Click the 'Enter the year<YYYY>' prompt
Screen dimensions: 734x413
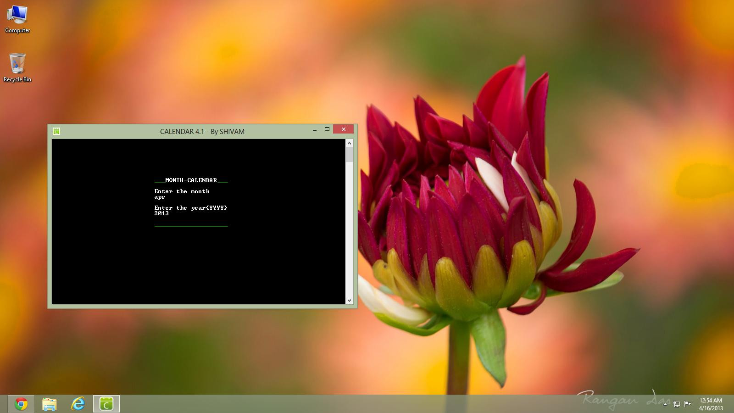191,208
